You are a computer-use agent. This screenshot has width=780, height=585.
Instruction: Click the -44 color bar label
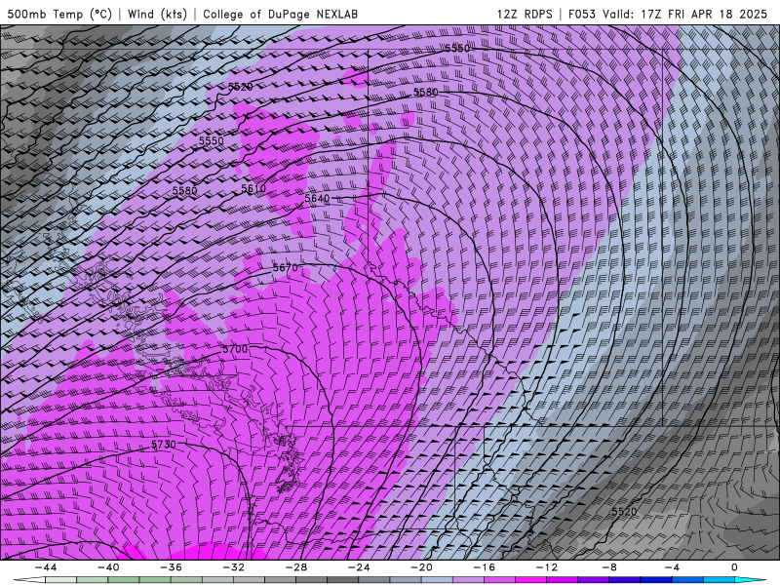pyautogui.click(x=45, y=567)
